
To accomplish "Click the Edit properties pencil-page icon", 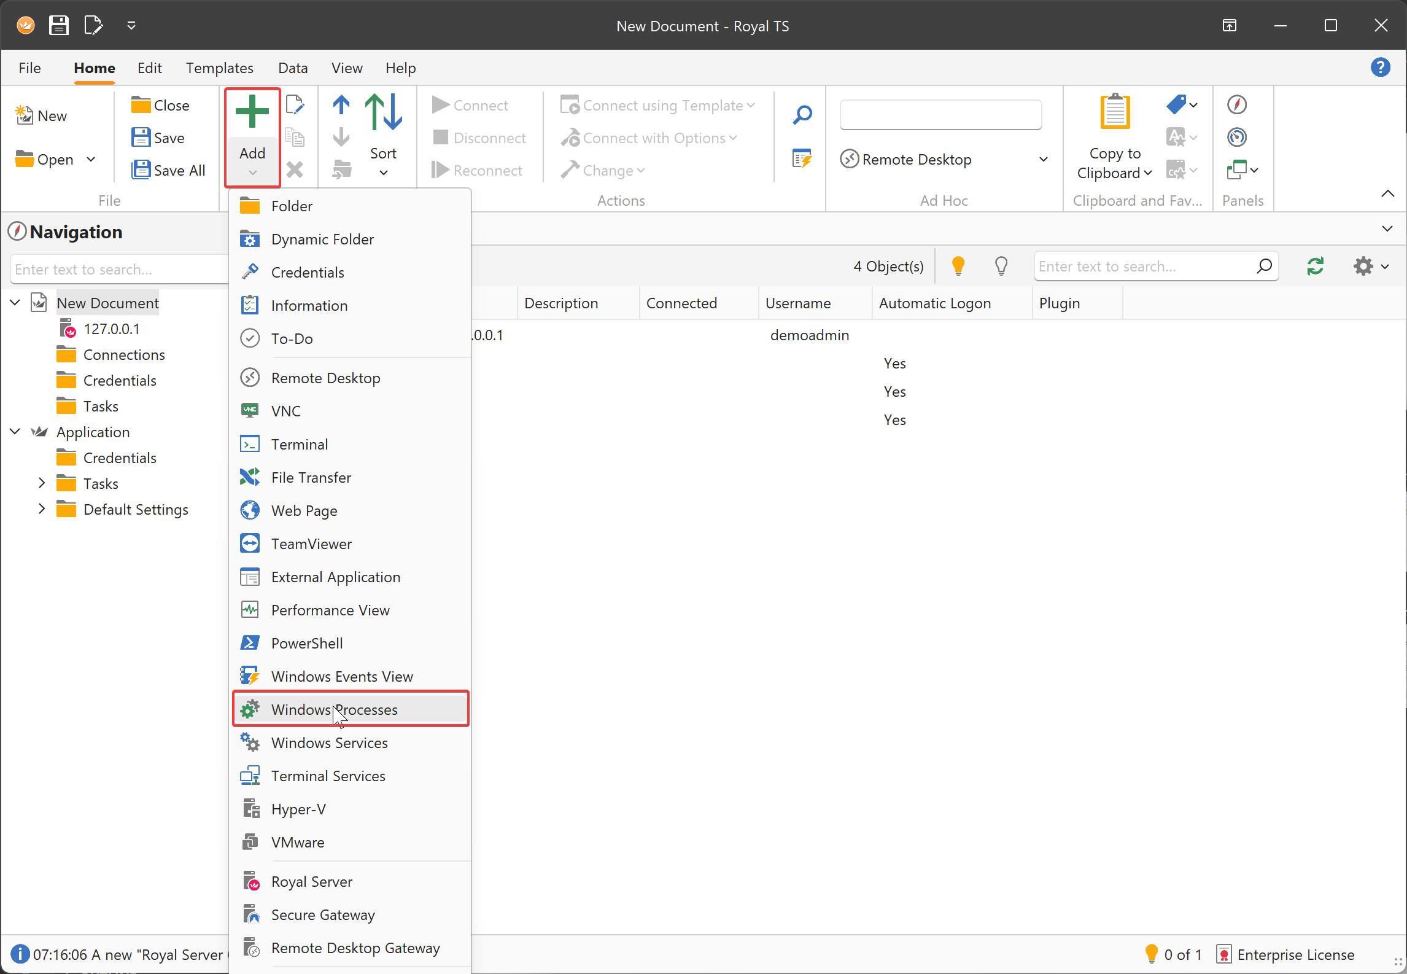I will click(295, 105).
